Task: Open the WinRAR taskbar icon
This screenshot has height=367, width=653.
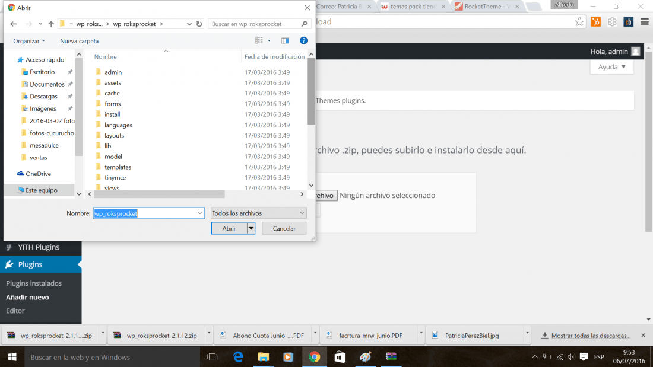Action: click(391, 357)
